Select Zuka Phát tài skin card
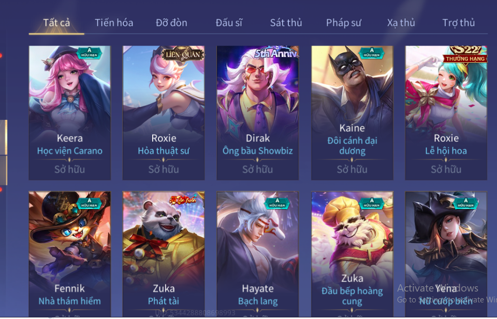This screenshot has height=319, width=497. [164, 254]
